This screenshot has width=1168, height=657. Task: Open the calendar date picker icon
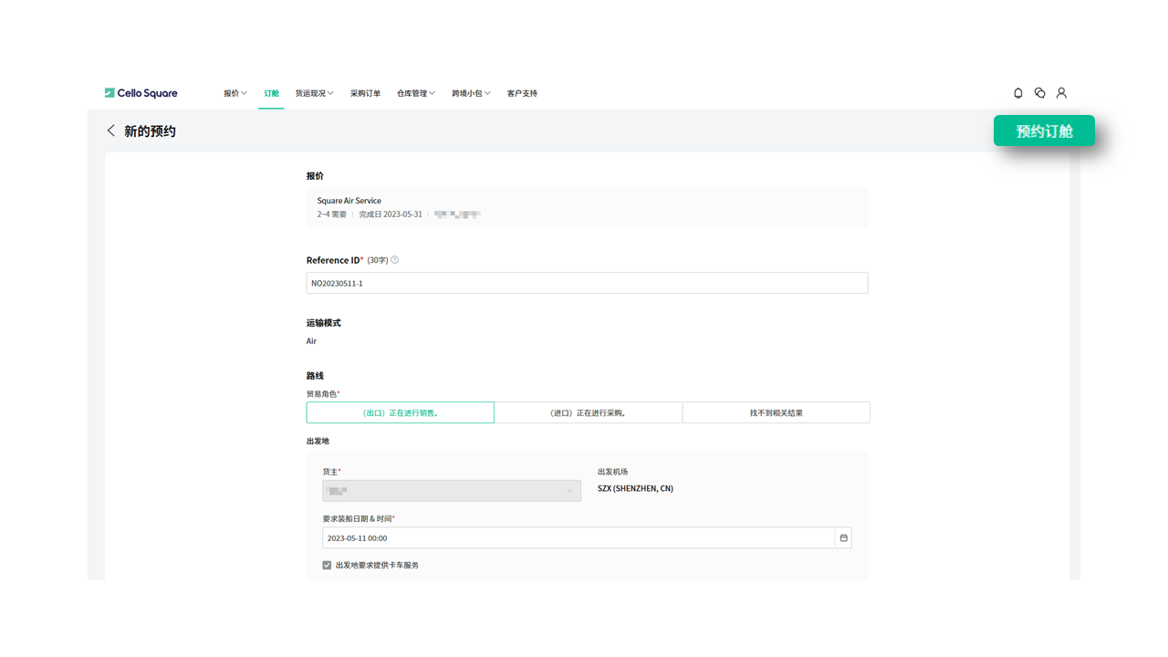click(x=843, y=538)
